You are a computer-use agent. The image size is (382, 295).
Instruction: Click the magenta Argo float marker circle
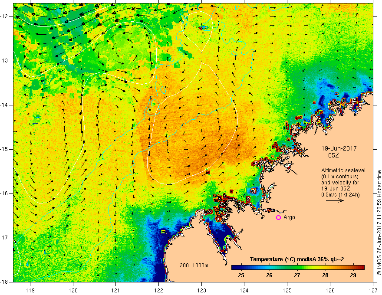pyautogui.click(x=278, y=217)
